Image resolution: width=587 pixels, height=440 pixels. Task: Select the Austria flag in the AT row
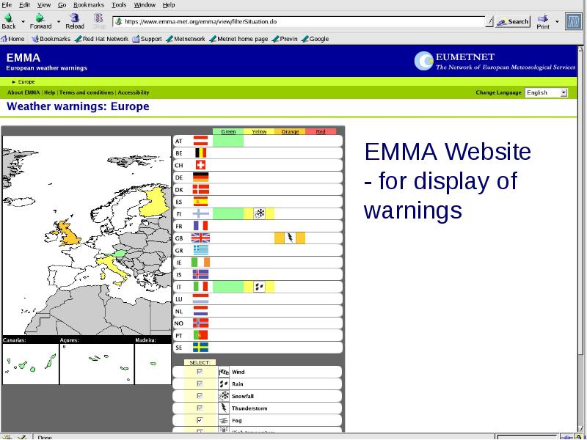click(x=200, y=141)
